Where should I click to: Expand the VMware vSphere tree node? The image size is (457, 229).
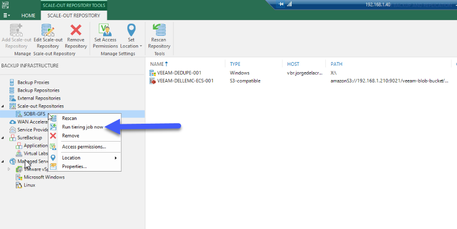tap(9, 170)
